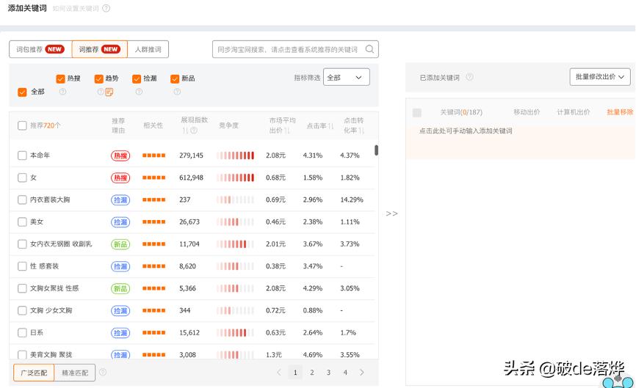Click the keyword search input box
This screenshot has height=388, width=636.
click(295, 49)
